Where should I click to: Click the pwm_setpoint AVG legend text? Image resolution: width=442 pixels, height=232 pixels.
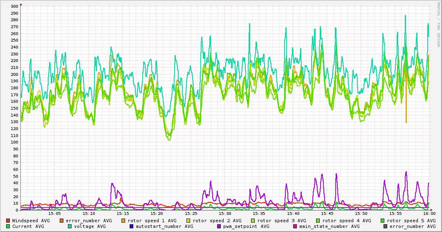pyautogui.click(x=246, y=226)
